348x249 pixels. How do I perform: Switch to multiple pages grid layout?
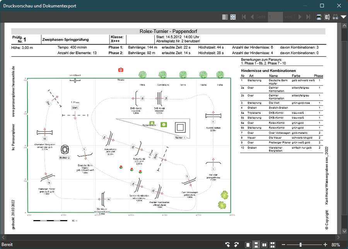pos(273,245)
